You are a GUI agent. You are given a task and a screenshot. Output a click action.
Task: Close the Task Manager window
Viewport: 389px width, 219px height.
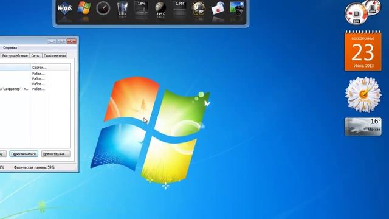pyautogui.click(x=72, y=41)
